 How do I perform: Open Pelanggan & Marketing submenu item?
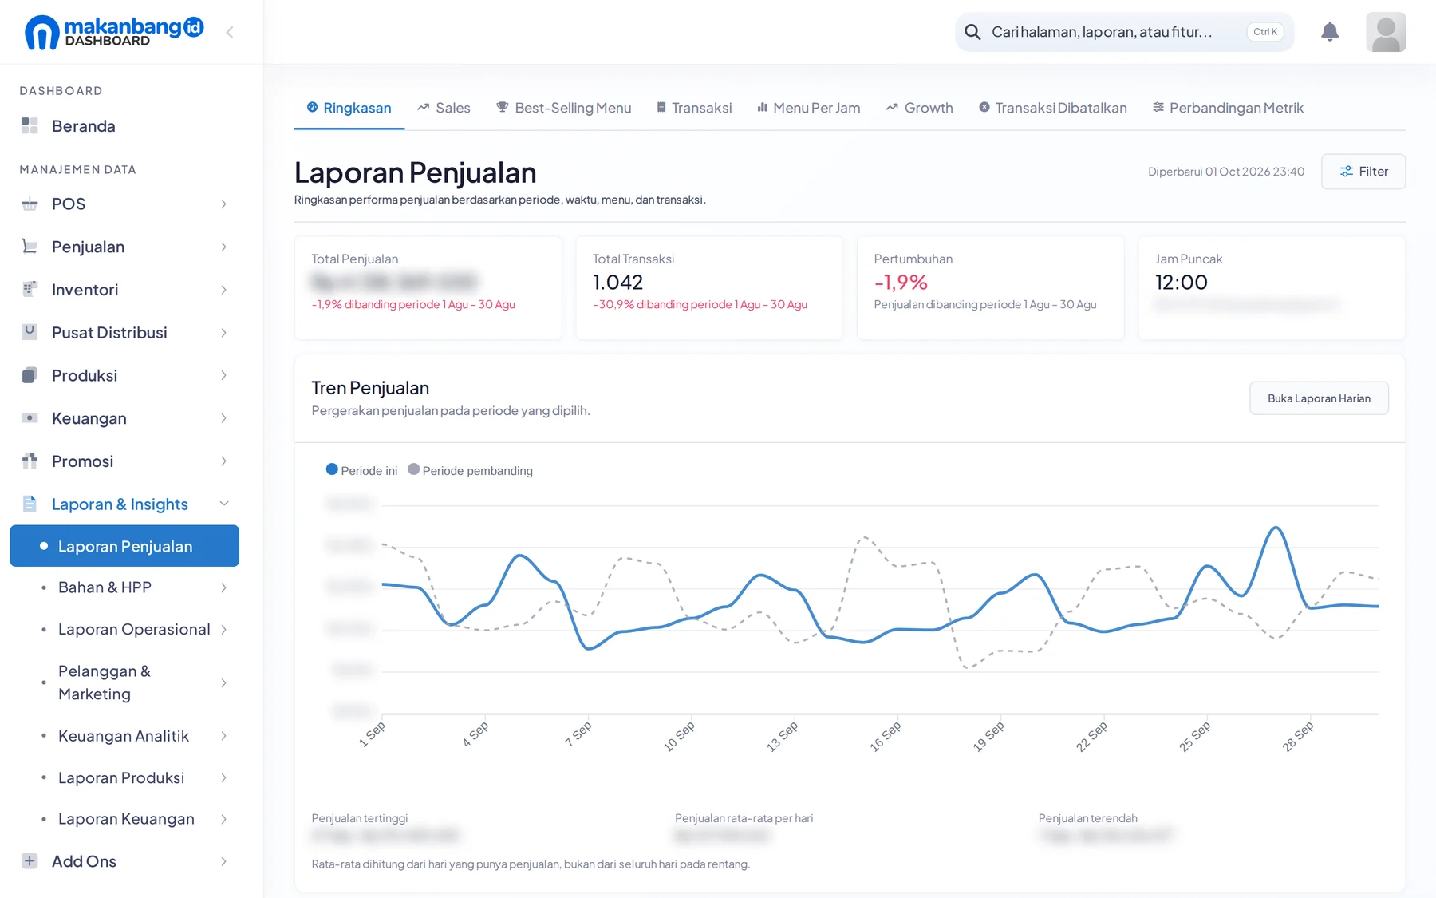coord(124,682)
